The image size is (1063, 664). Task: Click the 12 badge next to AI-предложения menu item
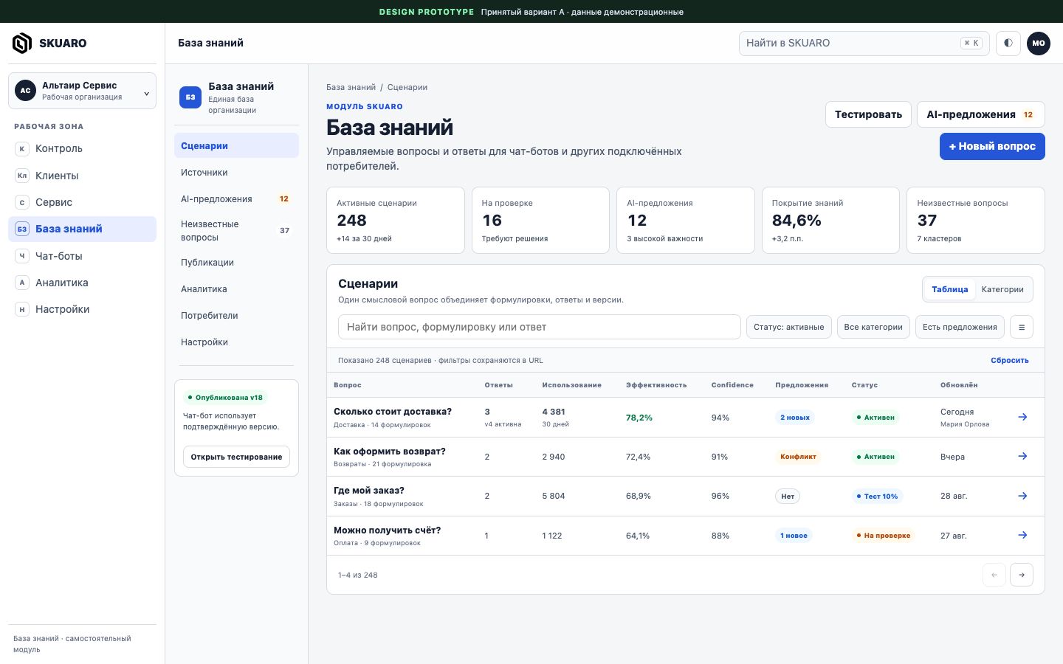tap(284, 198)
